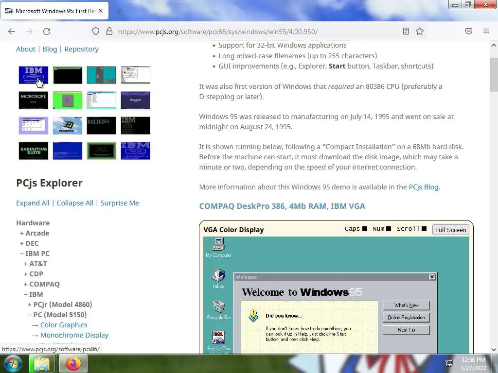Screen dimensions: 498x373
Task: Collapse the PC (Model 5150) node
Action: click(57, 315)
